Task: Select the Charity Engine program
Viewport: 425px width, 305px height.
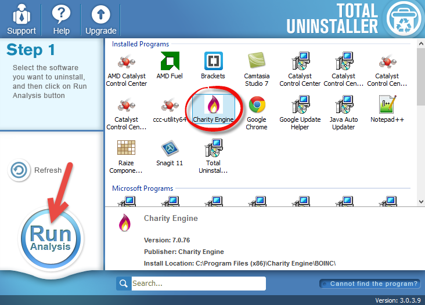Action: (213, 110)
